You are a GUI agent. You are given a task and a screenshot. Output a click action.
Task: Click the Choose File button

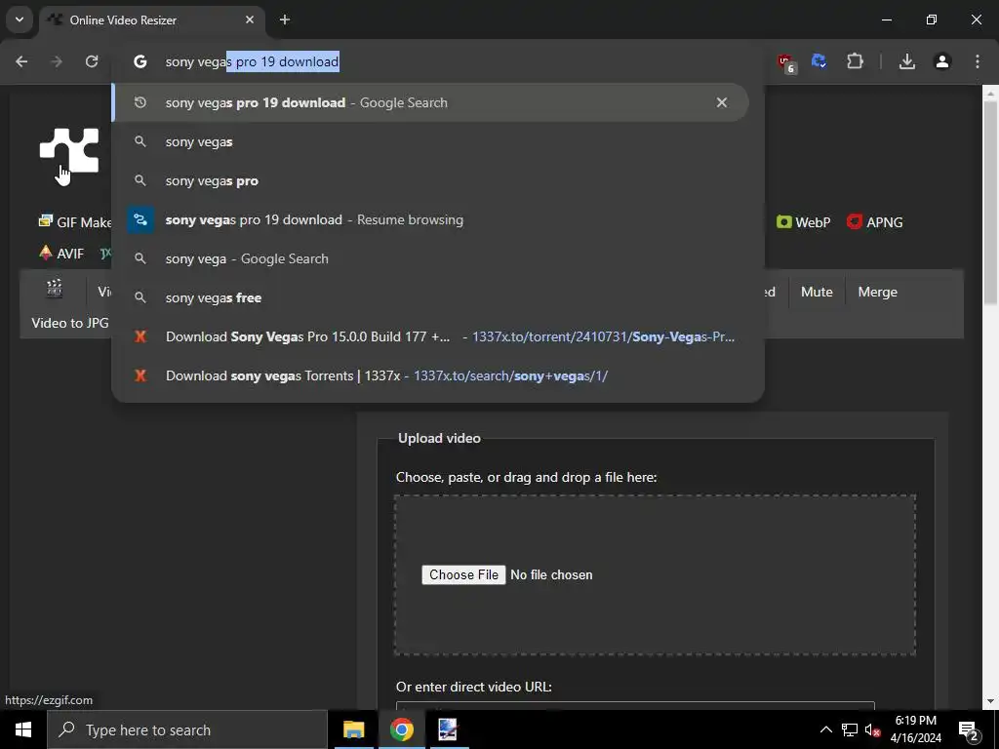point(463,574)
